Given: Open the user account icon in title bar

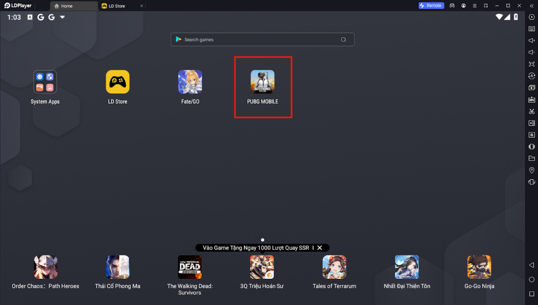Looking at the screenshot, I should [x=463, y=5].
